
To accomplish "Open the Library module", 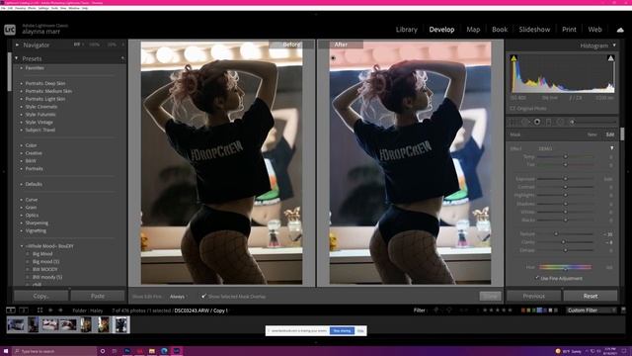I will [406, 30].
